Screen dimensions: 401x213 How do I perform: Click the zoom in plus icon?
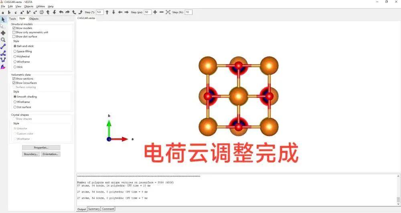155,12
